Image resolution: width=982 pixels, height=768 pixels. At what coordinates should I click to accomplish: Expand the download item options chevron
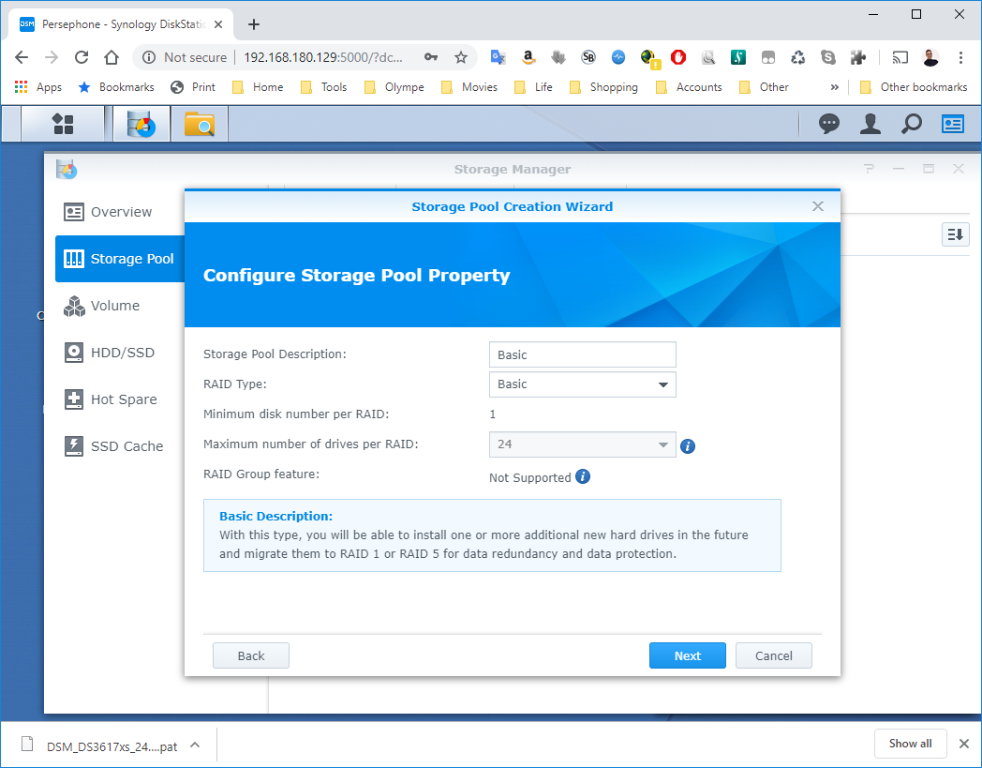195,745
